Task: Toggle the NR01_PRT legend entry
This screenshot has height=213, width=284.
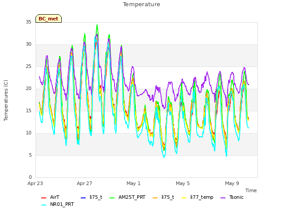Action: [58, 204]
